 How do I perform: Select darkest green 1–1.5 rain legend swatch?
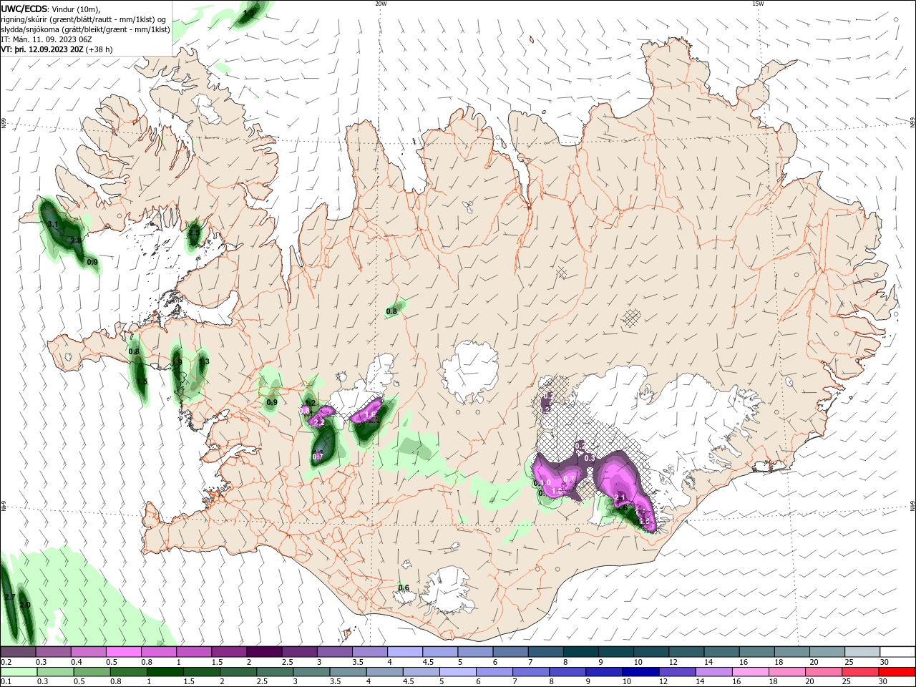click(x=165, y=672)
